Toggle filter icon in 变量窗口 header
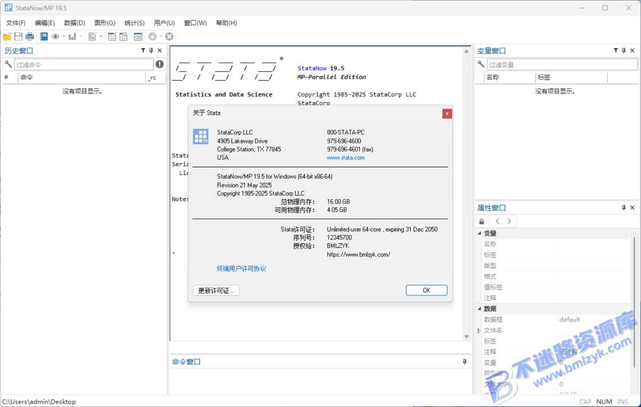 tap(615, 50)
